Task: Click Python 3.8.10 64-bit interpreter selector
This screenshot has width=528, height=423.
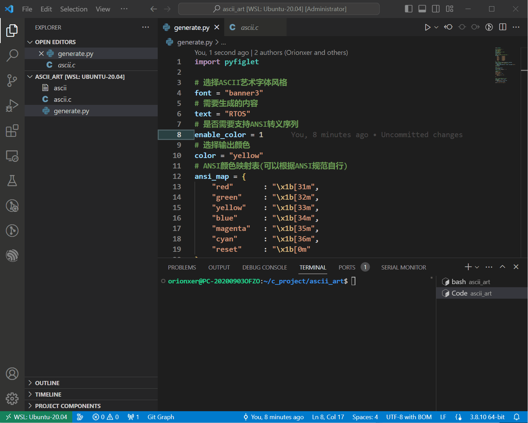Action: (487, 417)
